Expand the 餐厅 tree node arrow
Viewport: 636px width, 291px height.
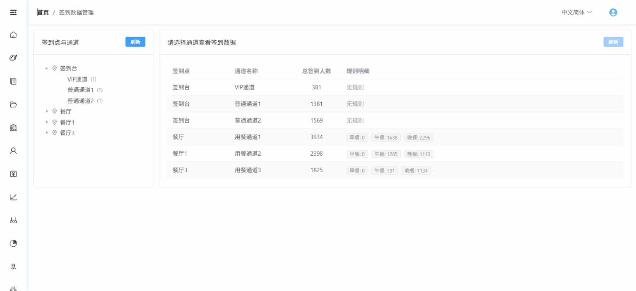coord(47,111)
